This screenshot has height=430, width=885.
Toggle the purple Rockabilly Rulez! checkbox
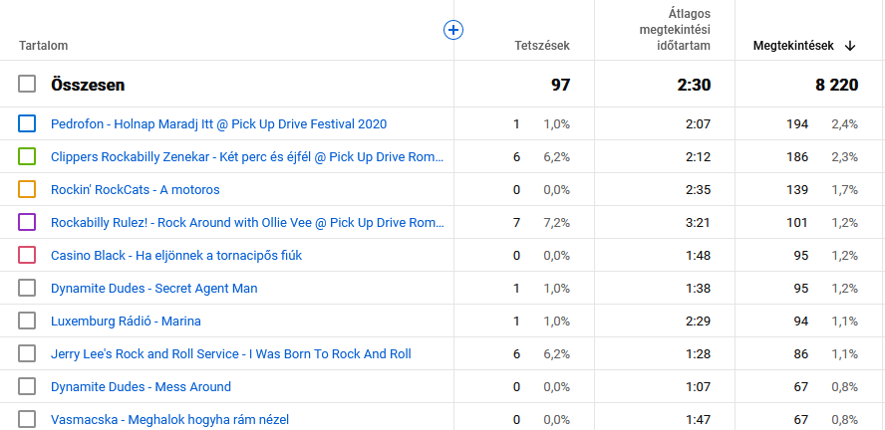[27, 222]
